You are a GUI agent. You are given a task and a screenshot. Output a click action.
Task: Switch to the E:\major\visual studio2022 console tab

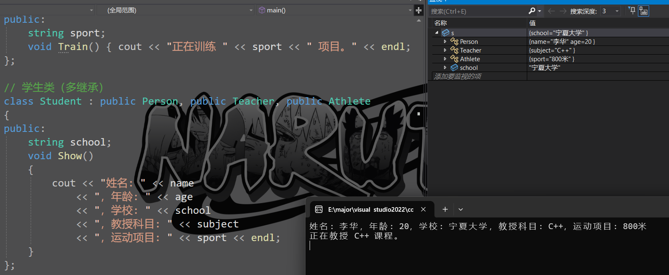click(371, 209)
